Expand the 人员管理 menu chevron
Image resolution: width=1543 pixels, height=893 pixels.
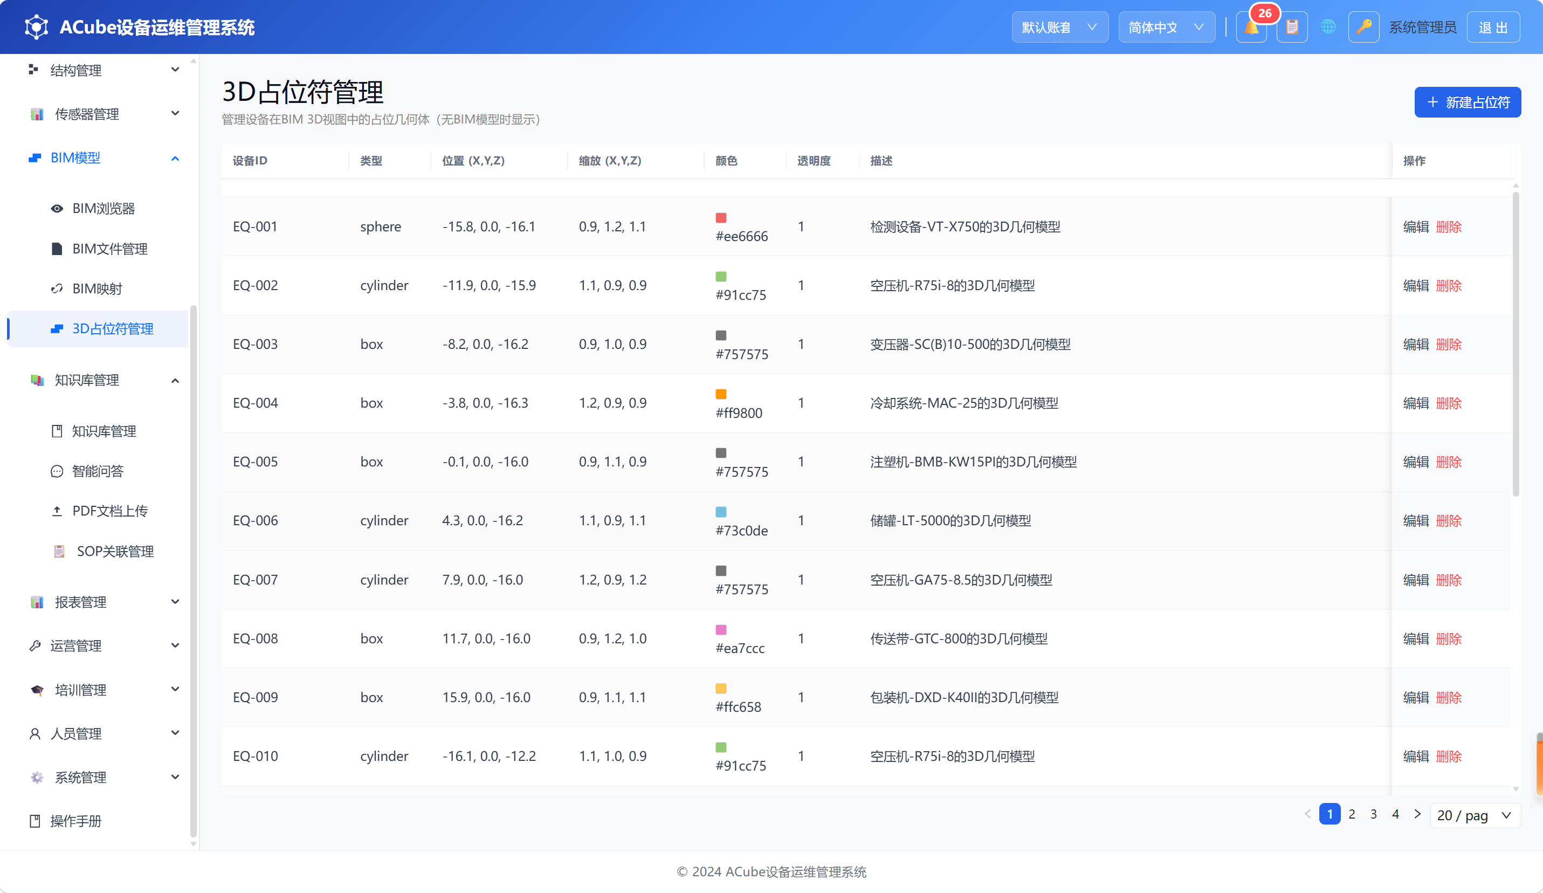pyautogui.click(x=175, y=733)
